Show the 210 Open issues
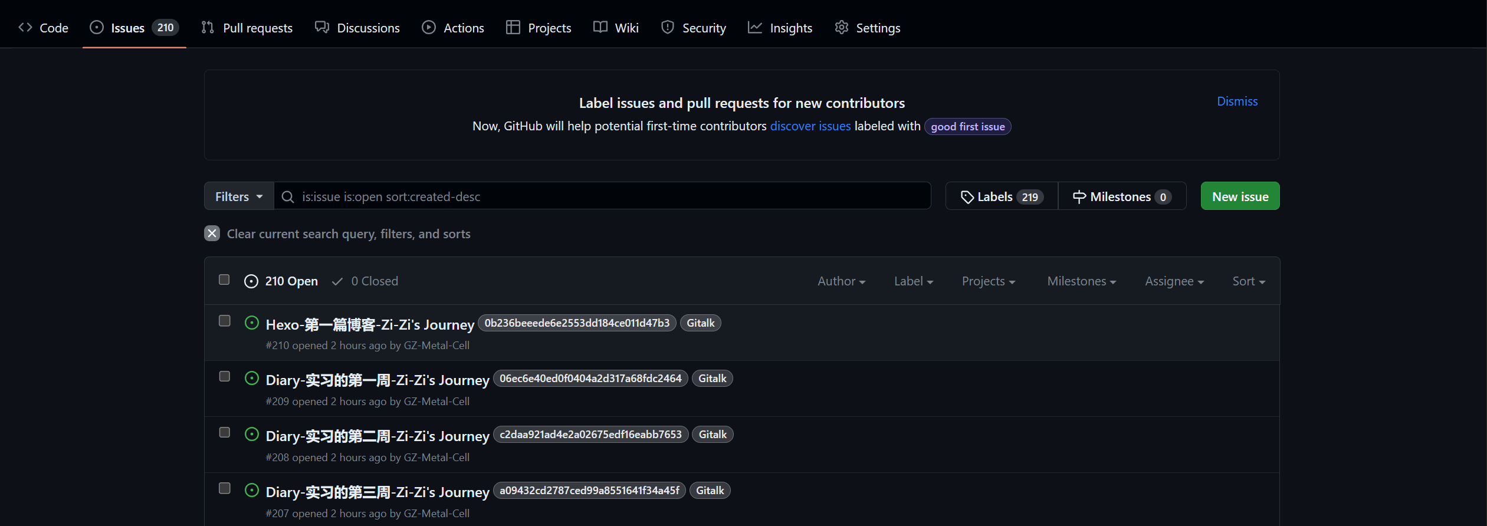Image resolution: width=1487 pixels, height=526 pixels. click(281, 281)
